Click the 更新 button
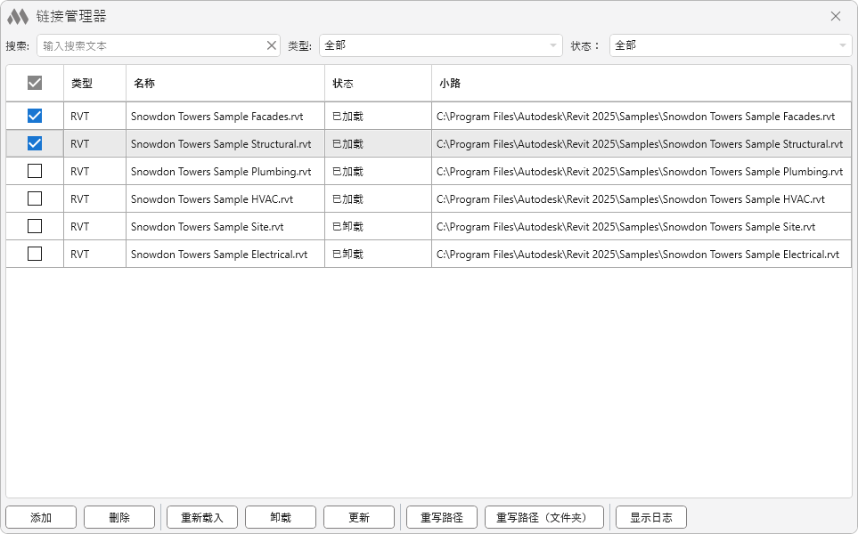This screenshot has height=534, width=858. (359, 517)
